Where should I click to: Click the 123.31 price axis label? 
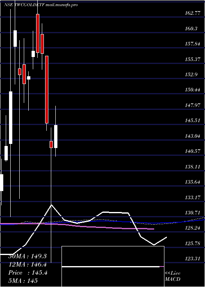[192, 259]
